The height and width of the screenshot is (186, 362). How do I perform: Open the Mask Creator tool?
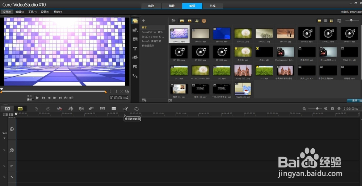(x=136, y=109)
